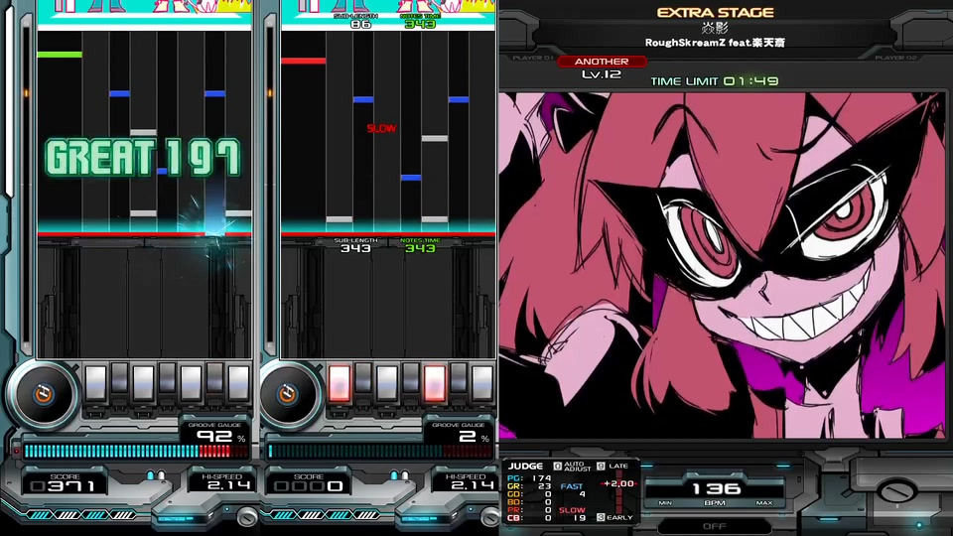The image size is (953, 536).
Task: Click the Player 1 turntable logo
Action: [x=43, y=395]
